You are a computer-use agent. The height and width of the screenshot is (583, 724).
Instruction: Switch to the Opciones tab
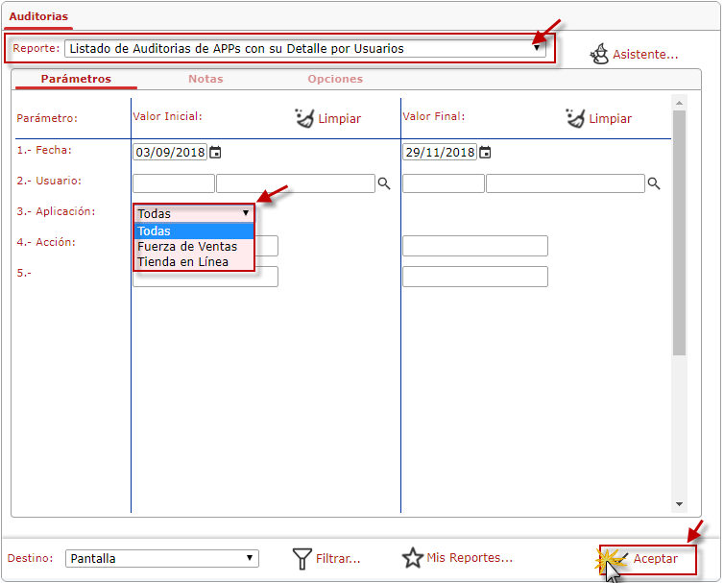pos(335,79)
